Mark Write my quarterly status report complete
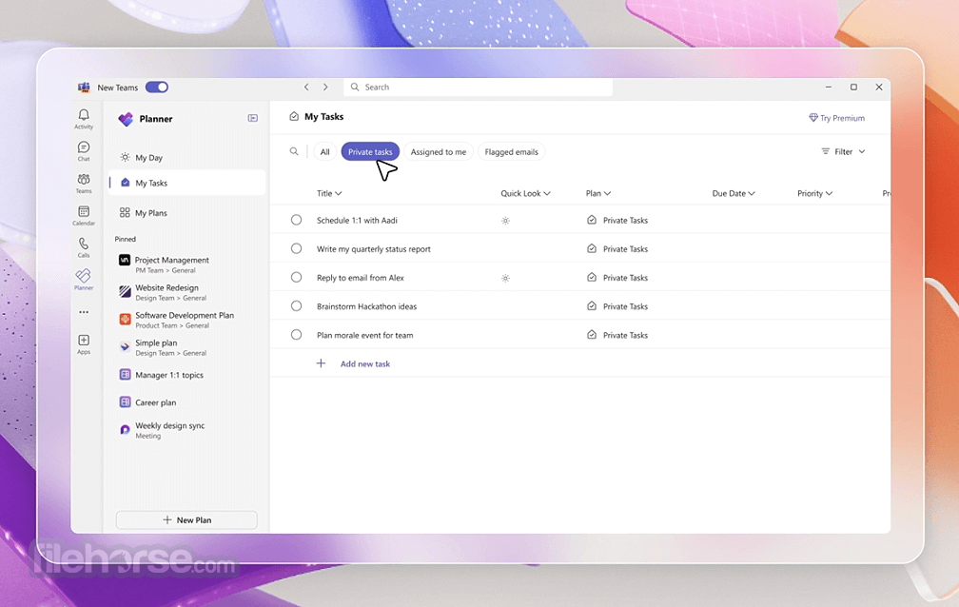 [x=296, y=248]
